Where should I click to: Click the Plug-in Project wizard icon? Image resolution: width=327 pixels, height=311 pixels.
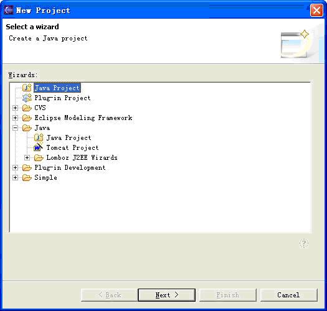[x=27, y=98]
